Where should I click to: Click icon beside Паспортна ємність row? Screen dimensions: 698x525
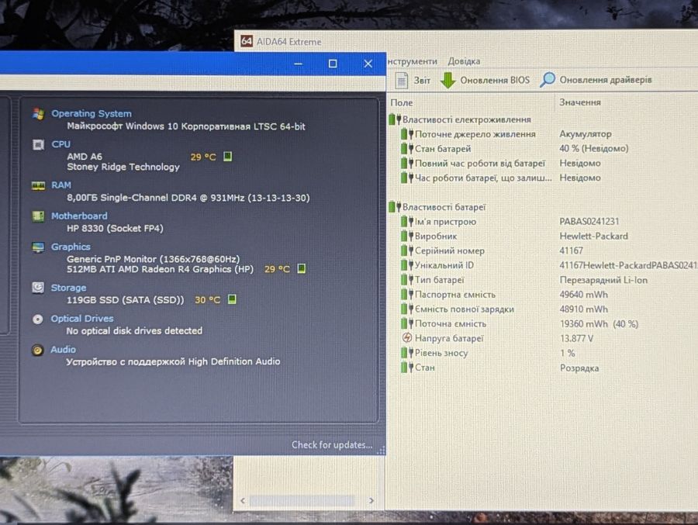pos(407,295)
